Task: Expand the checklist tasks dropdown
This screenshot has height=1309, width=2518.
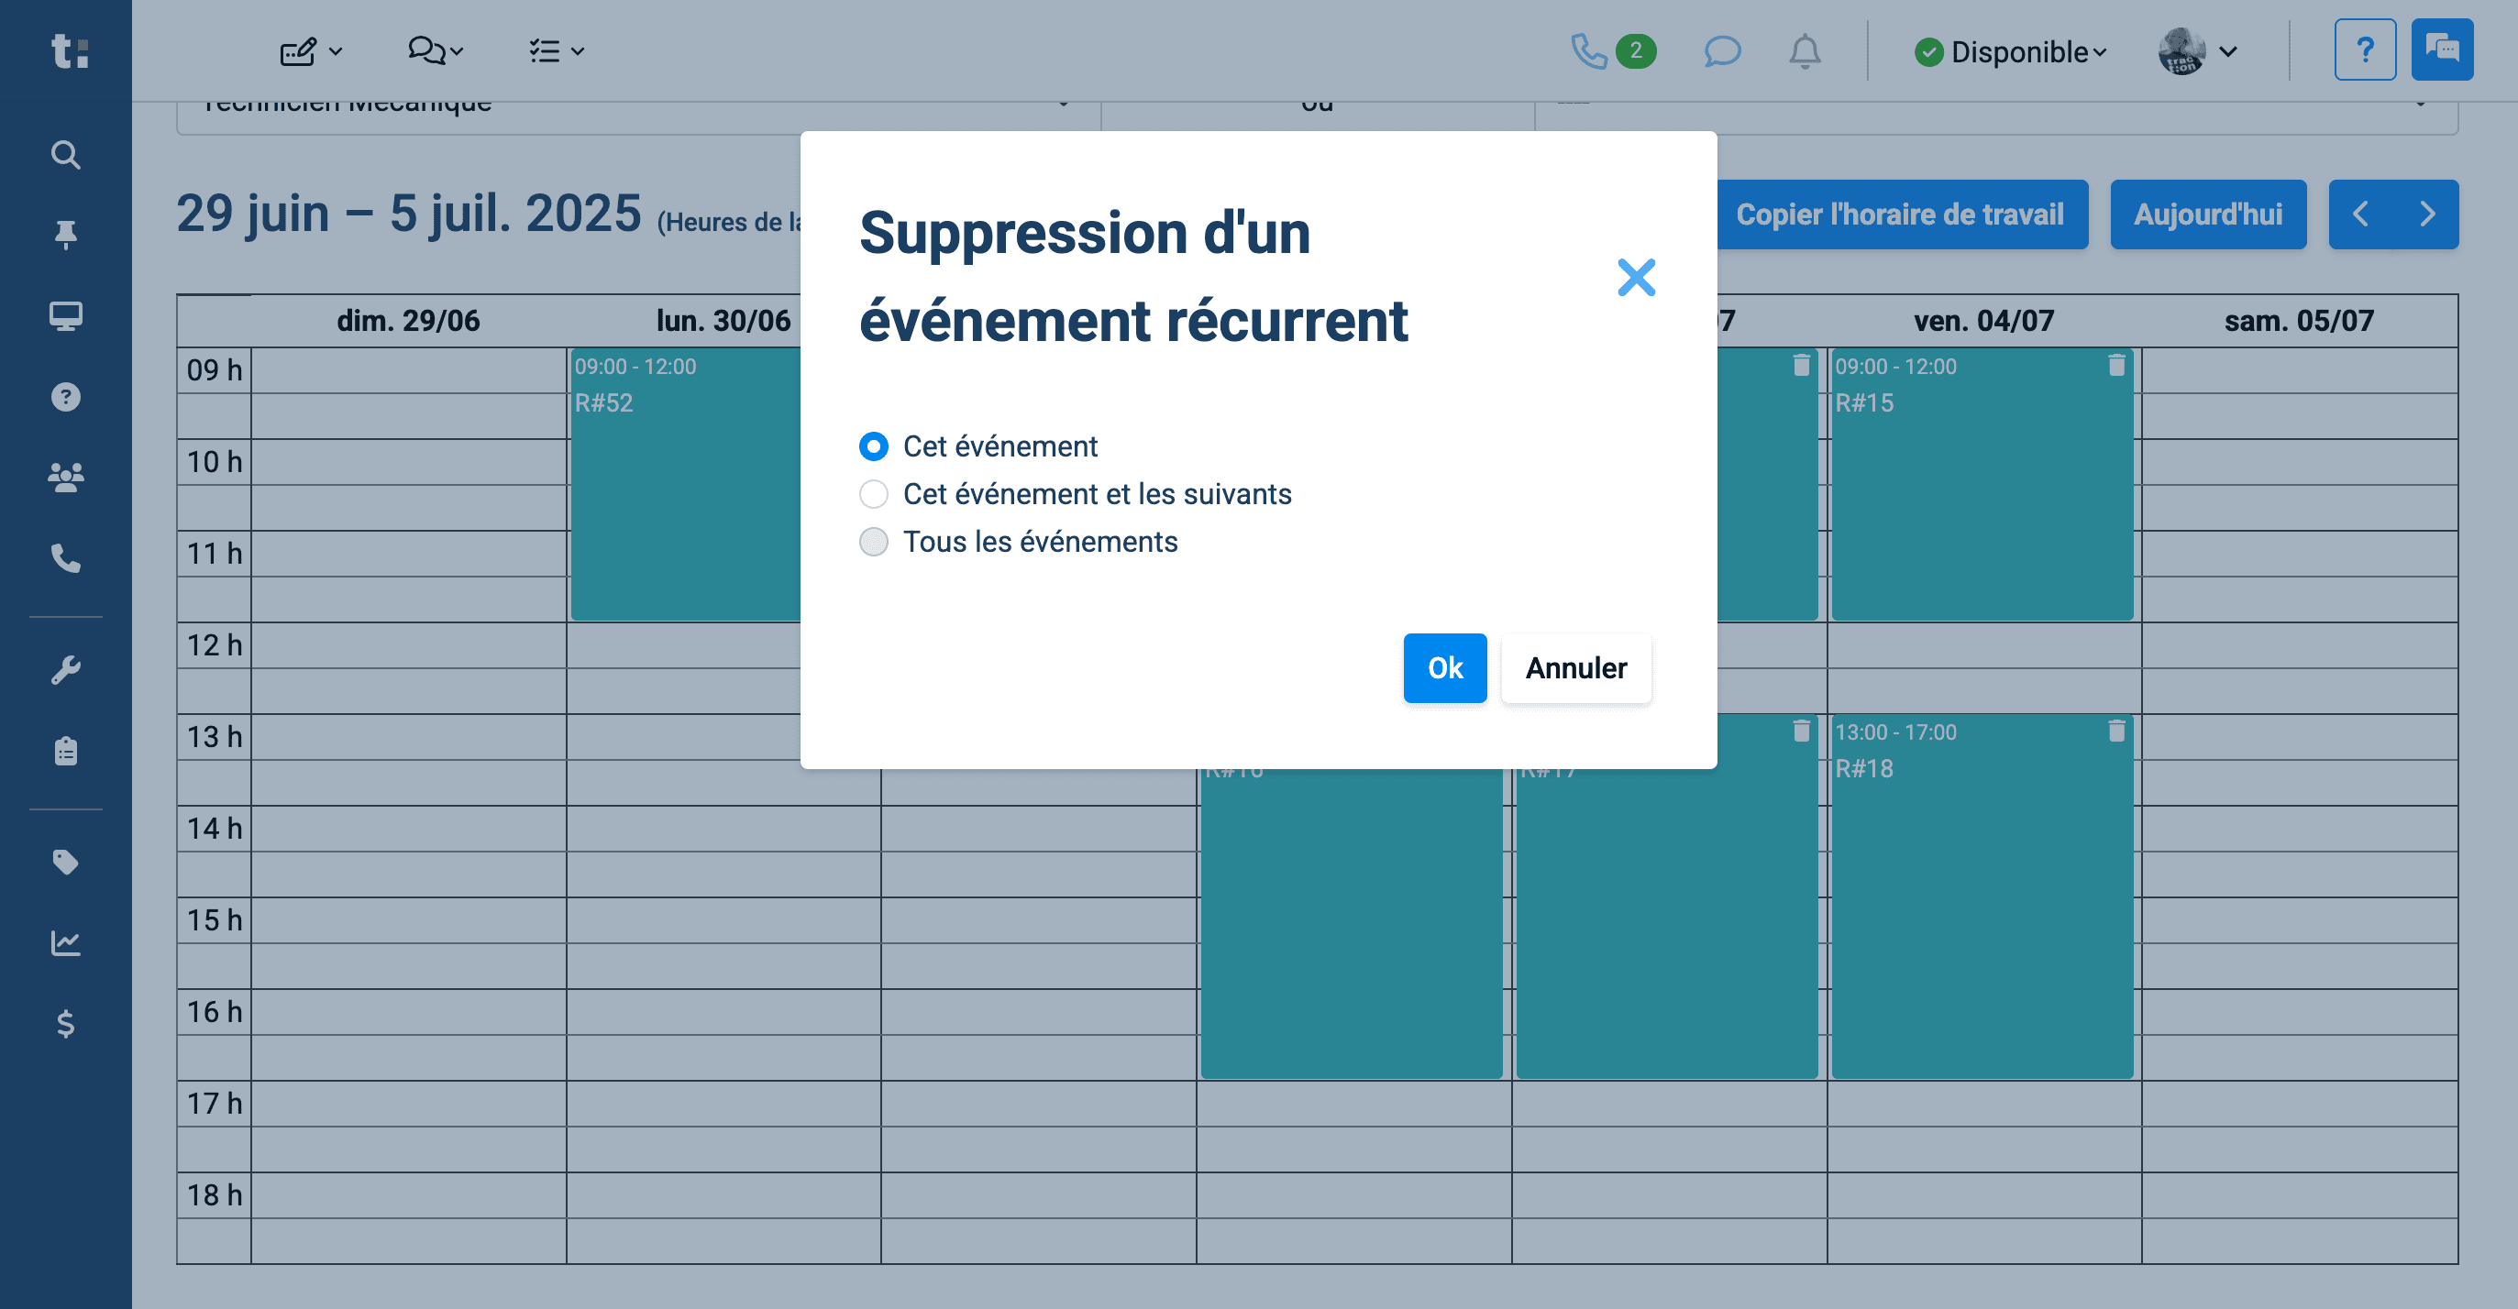Action: click(x=557, y=50)
